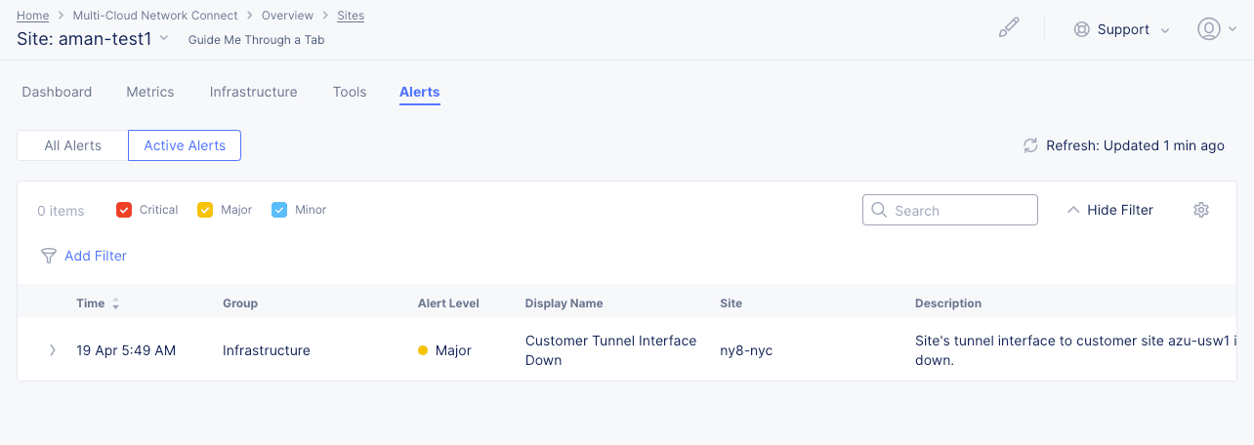The height and width of the screenshot is (445, 1254).
Task: Open table settings gear icon
Action: point(1201,210)
